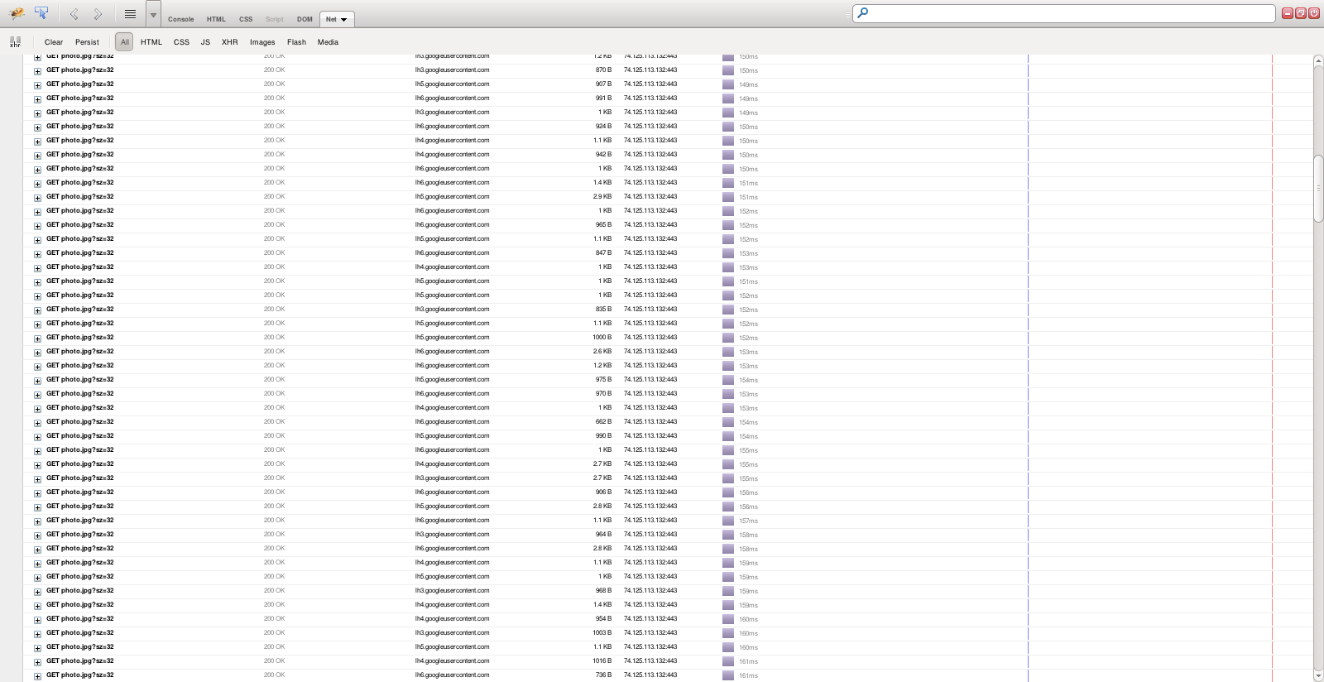Expand the 662 B request row
Image resolution: width=1324 pixels, height=682 pixels.
pos(37,423)
